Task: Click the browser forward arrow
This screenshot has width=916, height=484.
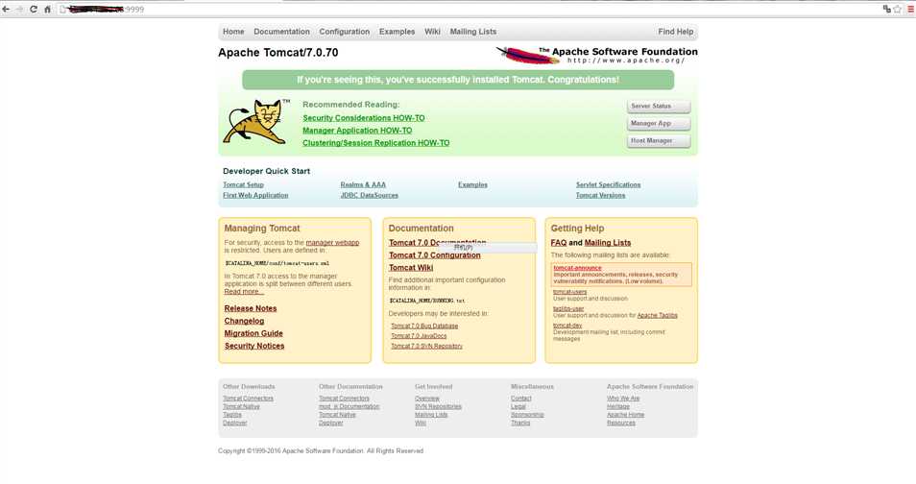Action: point(20,10)
